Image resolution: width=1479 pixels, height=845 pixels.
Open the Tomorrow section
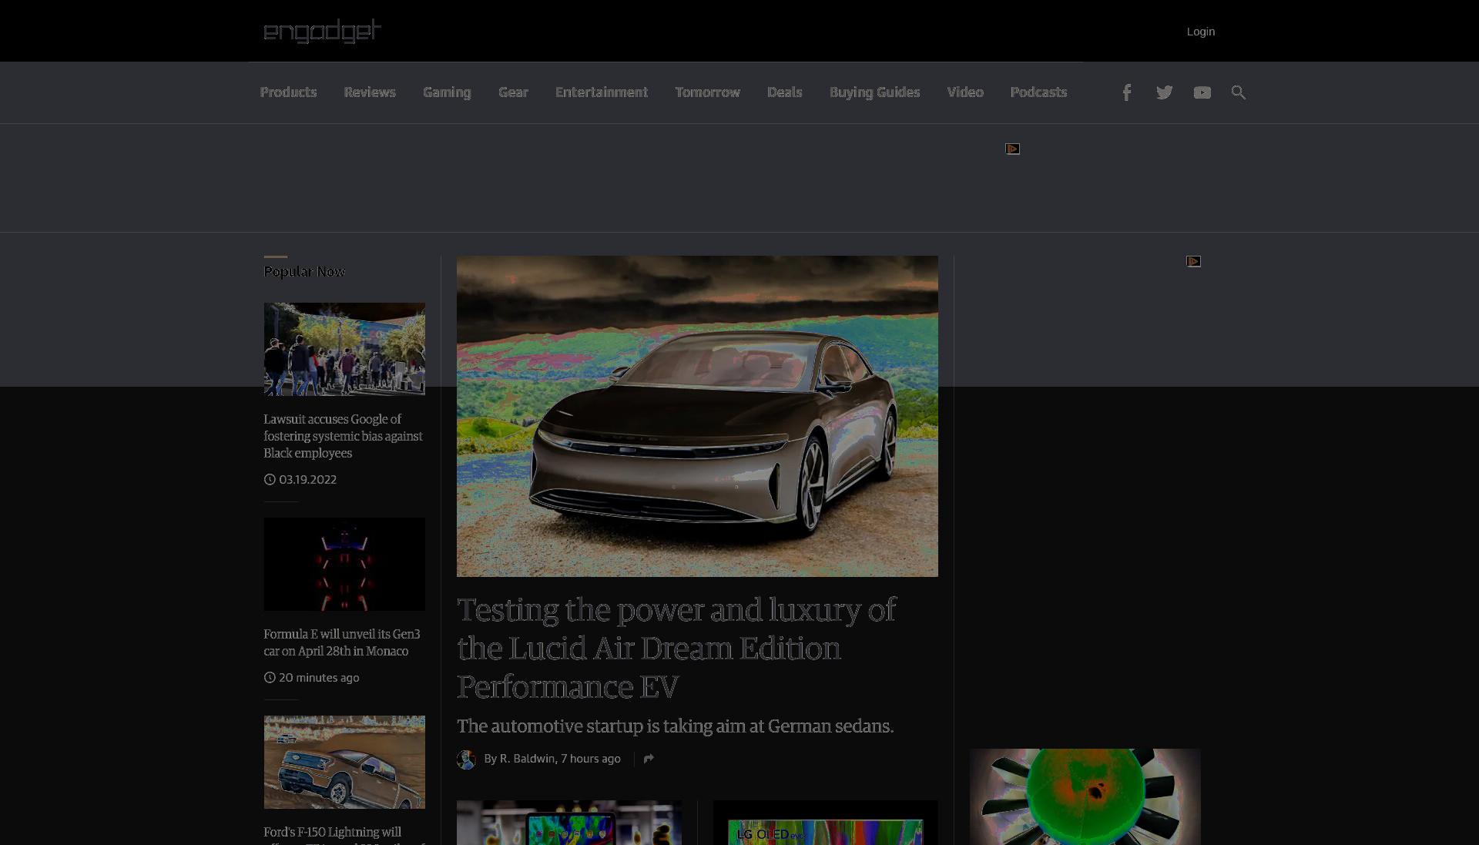point(707,92)
